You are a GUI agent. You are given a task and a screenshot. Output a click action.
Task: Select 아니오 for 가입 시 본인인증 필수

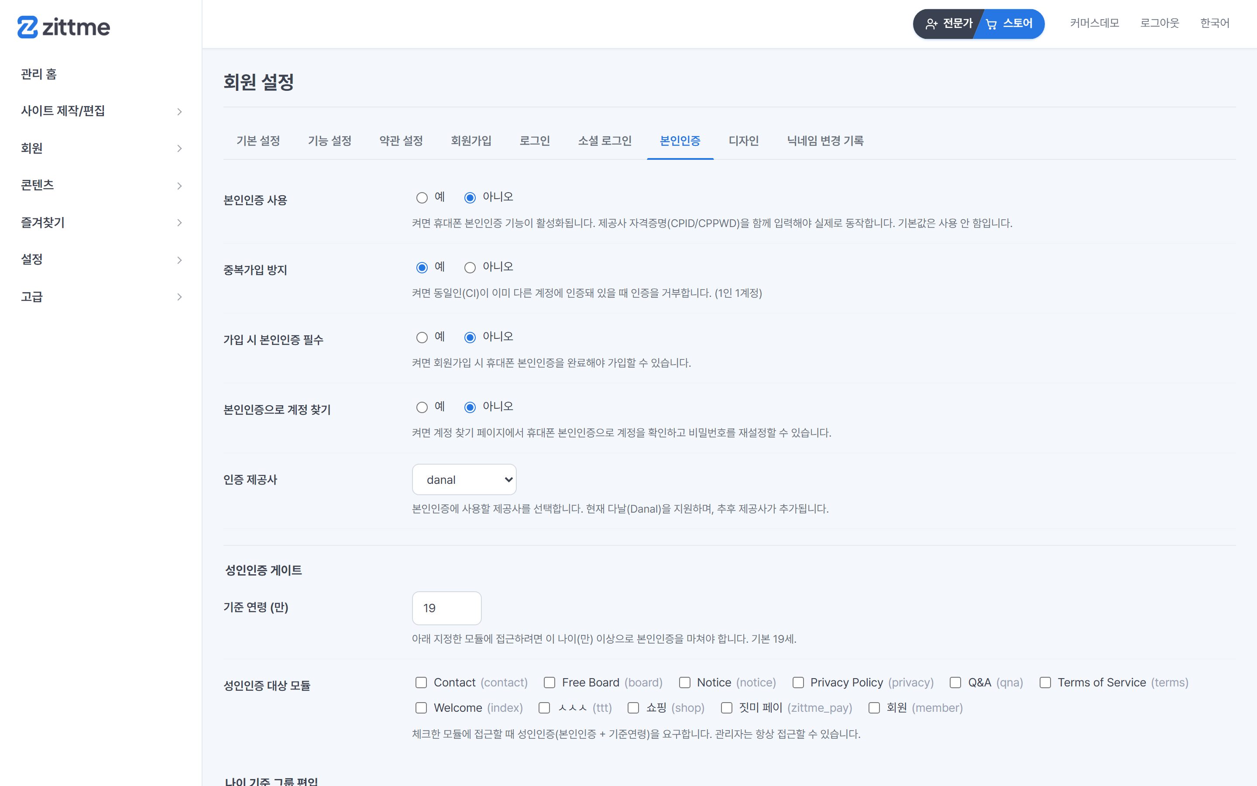(470, 338)
